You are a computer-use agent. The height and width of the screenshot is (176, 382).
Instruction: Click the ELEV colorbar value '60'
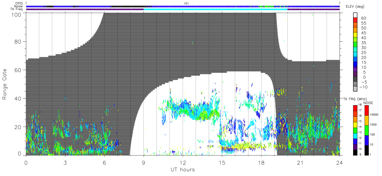[363, 18]
